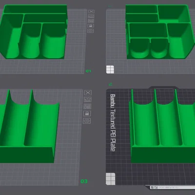The height and width of the screenshot is (195, 195).
Task: Click the green 03 plate number label
Action: point(84,181)
